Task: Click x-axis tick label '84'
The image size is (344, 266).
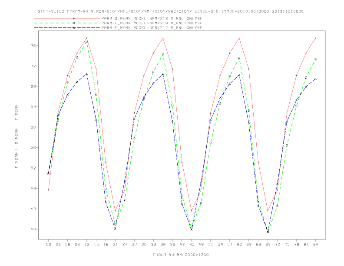Action: click(x=316, y=244)
